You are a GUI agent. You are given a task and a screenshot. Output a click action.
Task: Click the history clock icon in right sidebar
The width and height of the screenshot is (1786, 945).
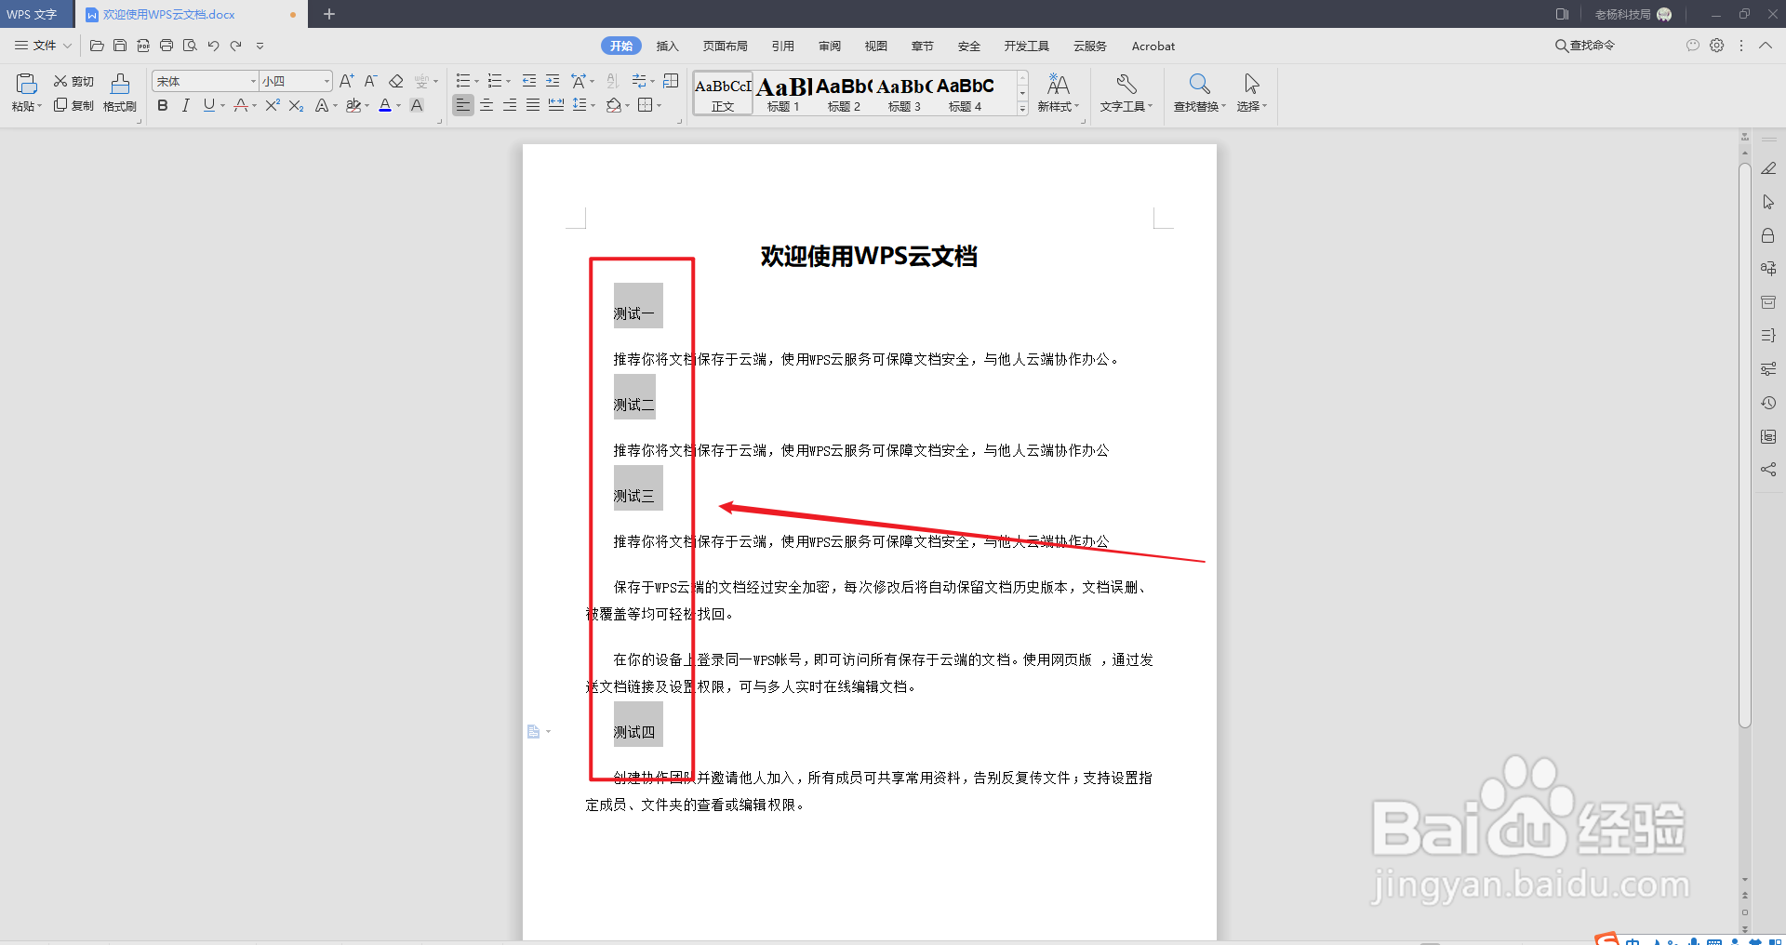[1768, 403]
